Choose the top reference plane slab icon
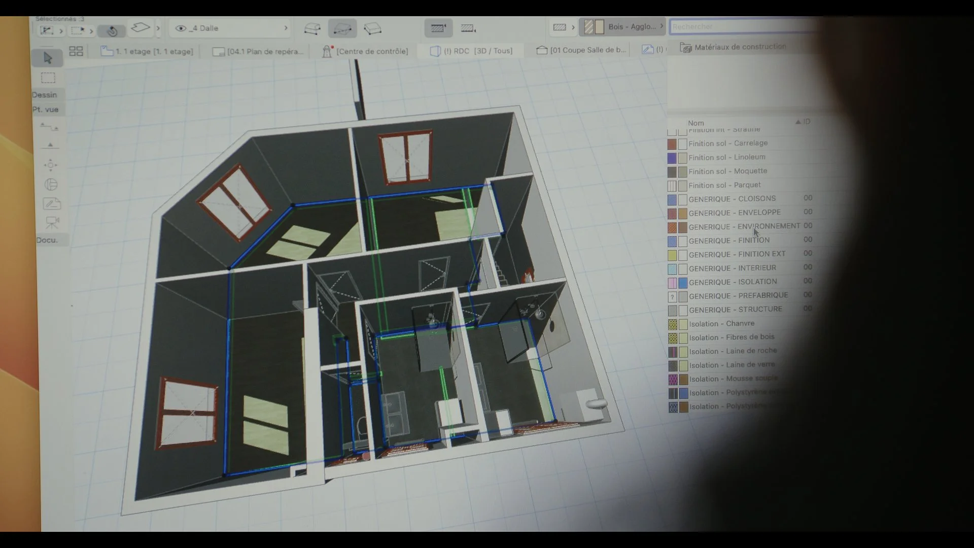The height and width of the screenshot is (548, 974). (312, 28)
